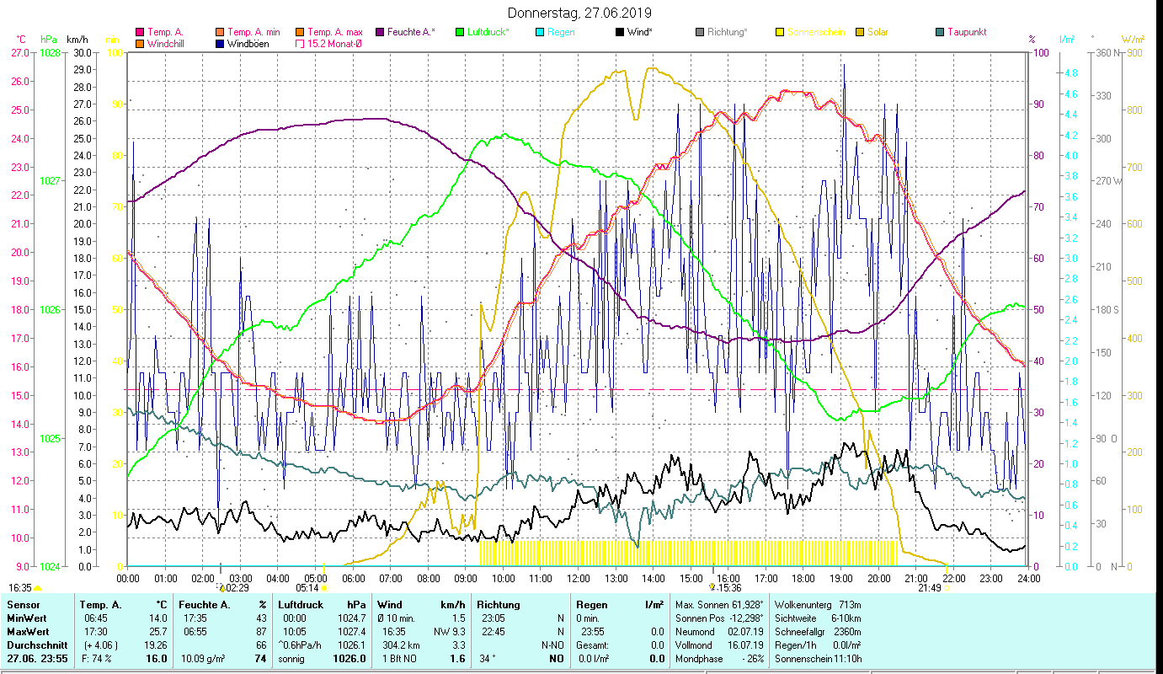Click the current pressure value 1026.0
Viewport: 1163px width, 674px height.
click(x=349, y=659)
